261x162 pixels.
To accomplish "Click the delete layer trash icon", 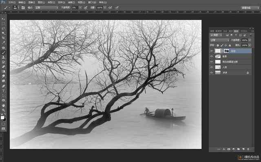I will (248, 149).
